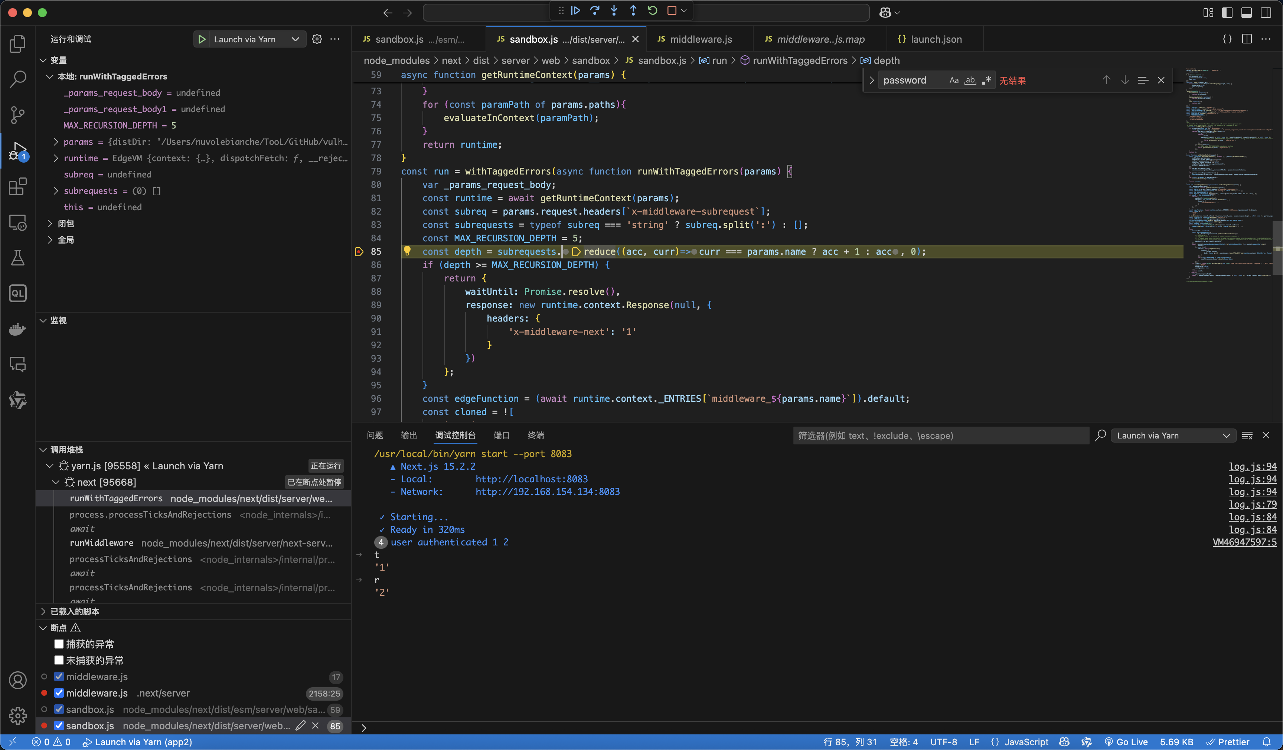Open Remote Explorer view

click(x=18, y=222)
